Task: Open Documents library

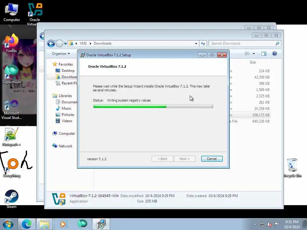Action: tap(66, 102)
